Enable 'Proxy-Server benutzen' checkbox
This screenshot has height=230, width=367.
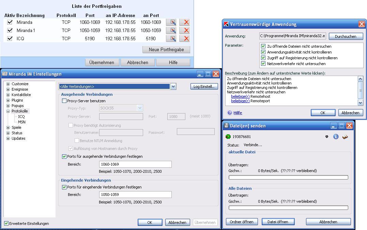[x=64, y=101]
